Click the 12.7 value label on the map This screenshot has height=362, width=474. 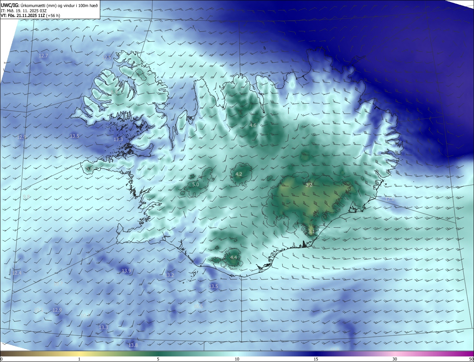(43, 56)
